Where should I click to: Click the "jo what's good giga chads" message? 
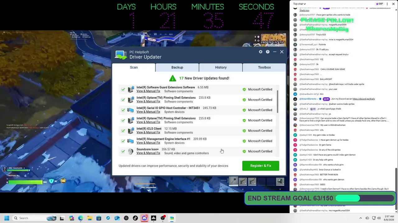coord(329,109)
